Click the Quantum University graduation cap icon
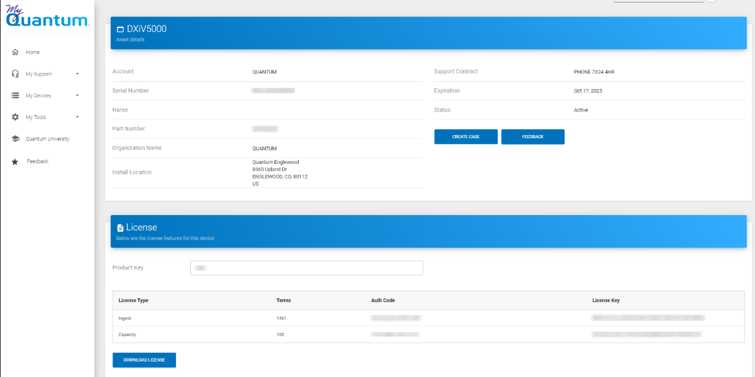 click(15, 139)
